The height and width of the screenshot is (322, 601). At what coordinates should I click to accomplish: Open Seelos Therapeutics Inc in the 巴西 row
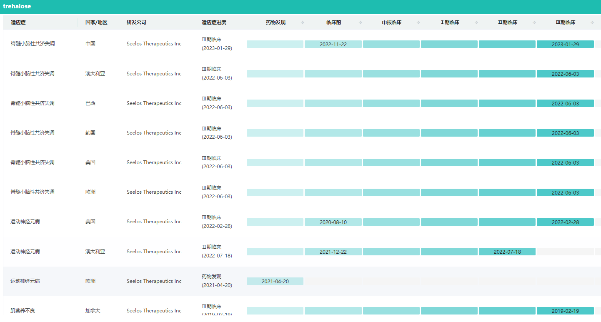point(154,103)
